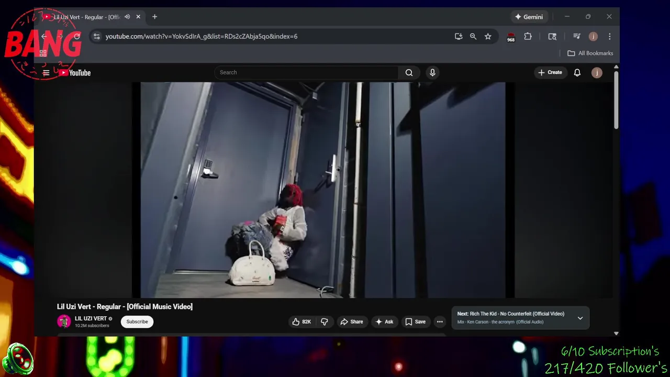Open YouTube hamburger guide menu
The image size is (670, 377).
(x=46, y=73)
